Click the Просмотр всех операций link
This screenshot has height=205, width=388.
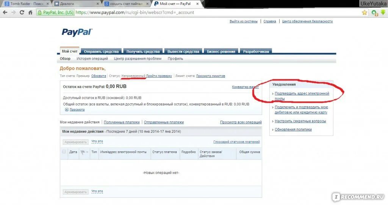[241, 122]
